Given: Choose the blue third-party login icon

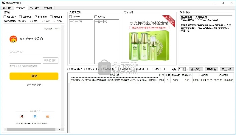Looking at the screenshot, I should [x=35, y=116].
